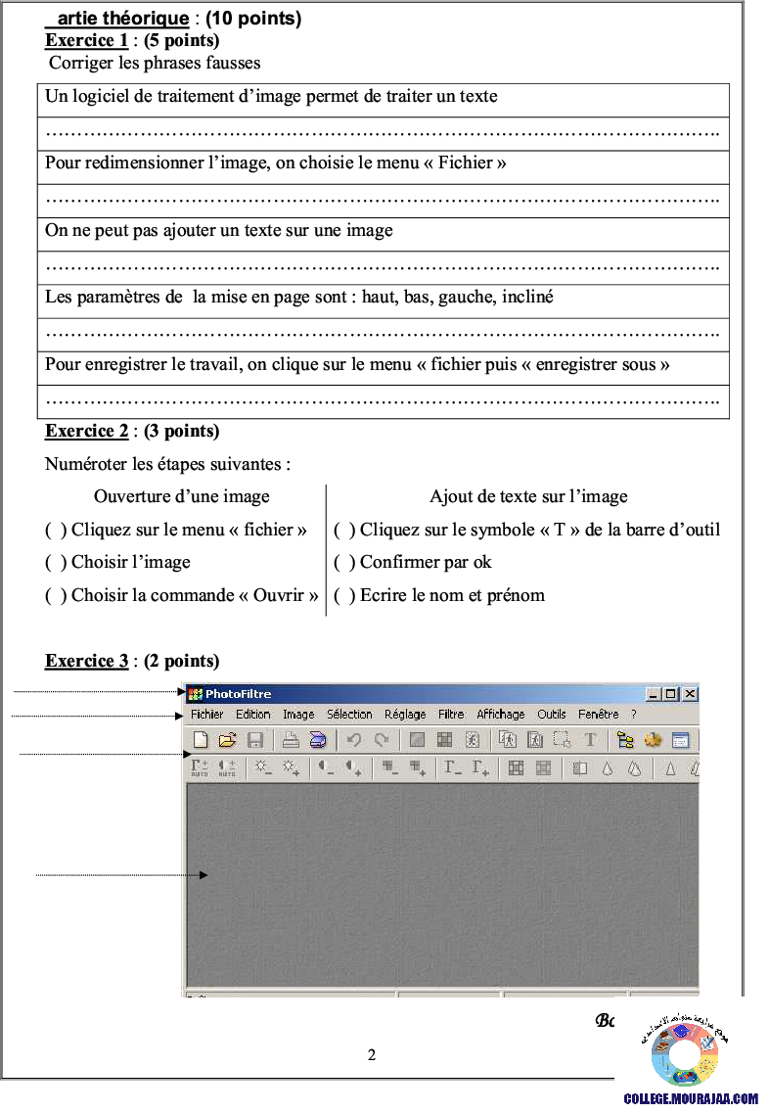The height and width of the screenshot is (1113, 769).
Task: Click the Brightness plus icon
Action: [x=291, y=768]
